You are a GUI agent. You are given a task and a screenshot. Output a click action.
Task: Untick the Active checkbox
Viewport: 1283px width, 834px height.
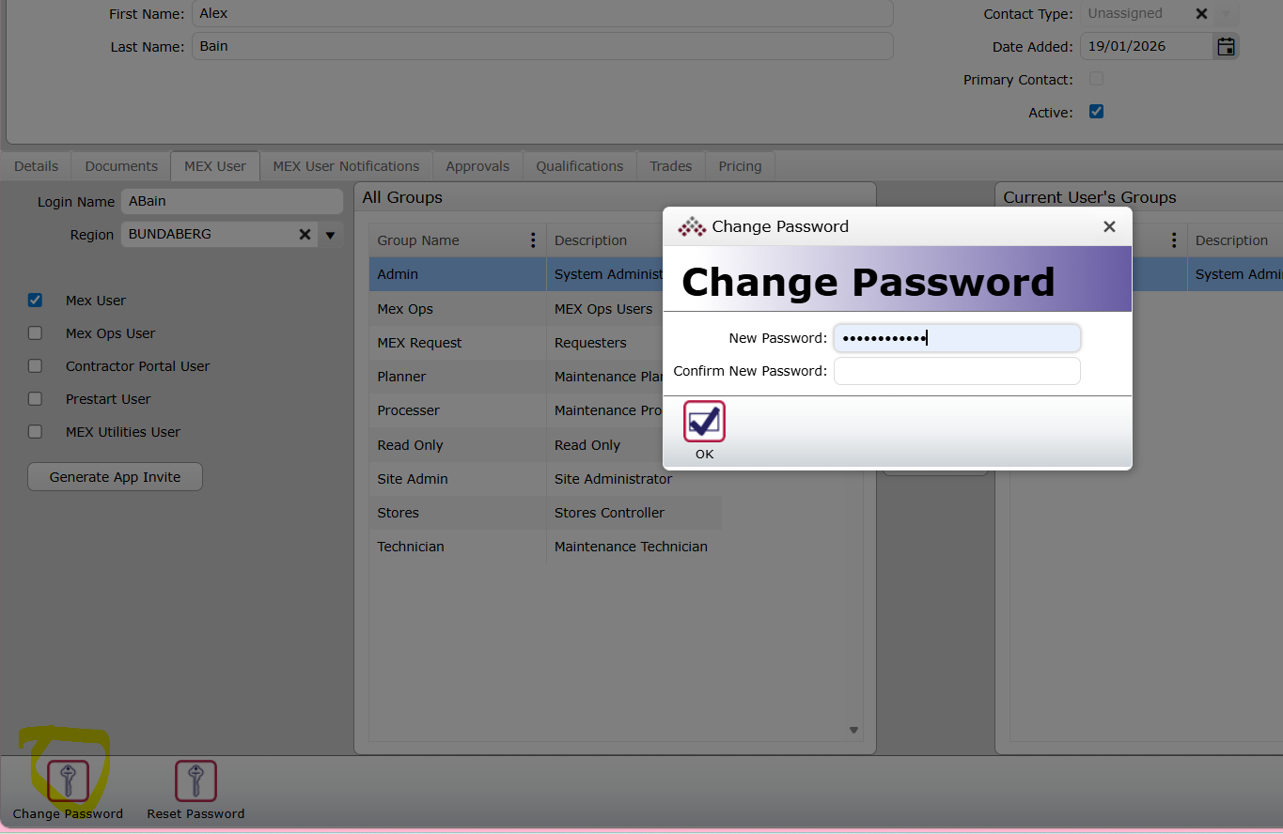[x=1096, y=112]
